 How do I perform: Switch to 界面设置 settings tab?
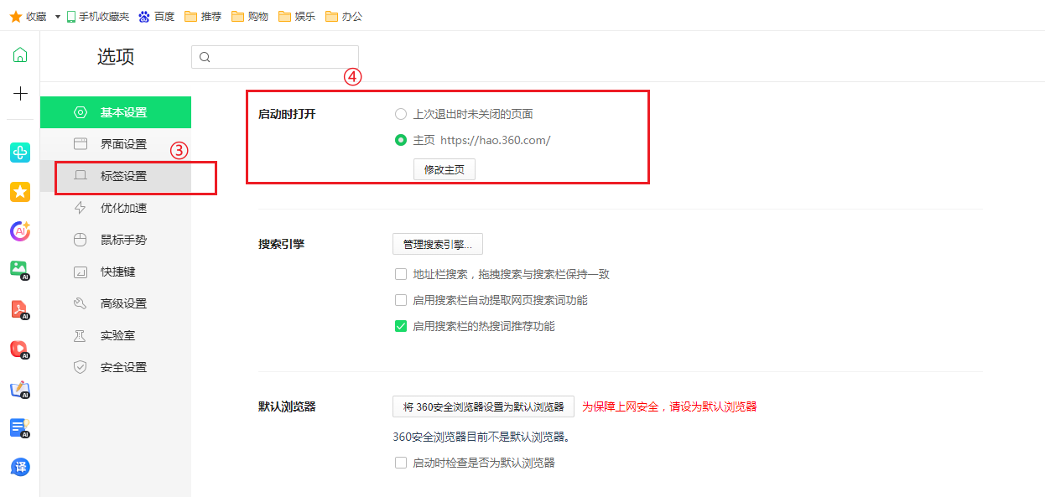coord(116,144)
